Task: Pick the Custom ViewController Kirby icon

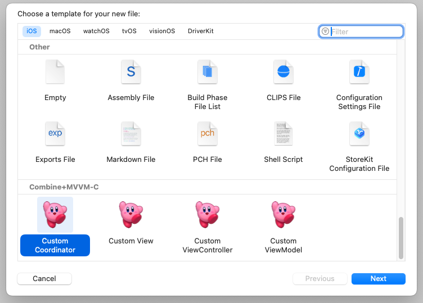Action: tap(207, 215)
